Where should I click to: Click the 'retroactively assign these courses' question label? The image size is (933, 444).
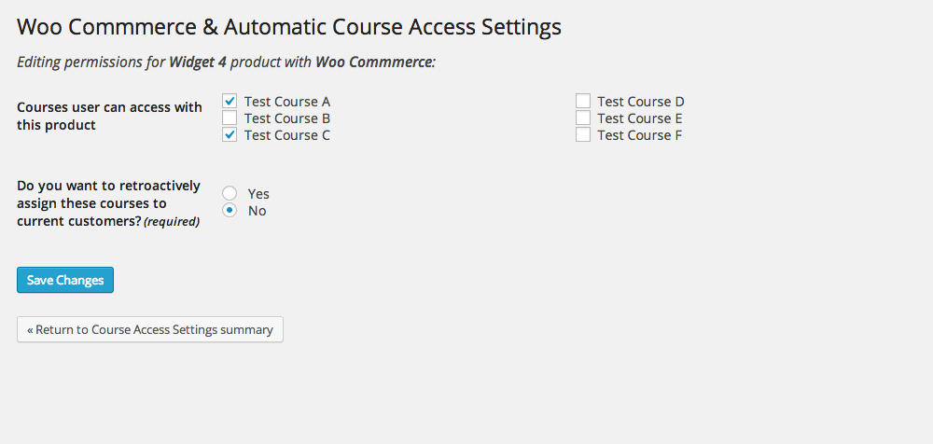tap(109, 203)
